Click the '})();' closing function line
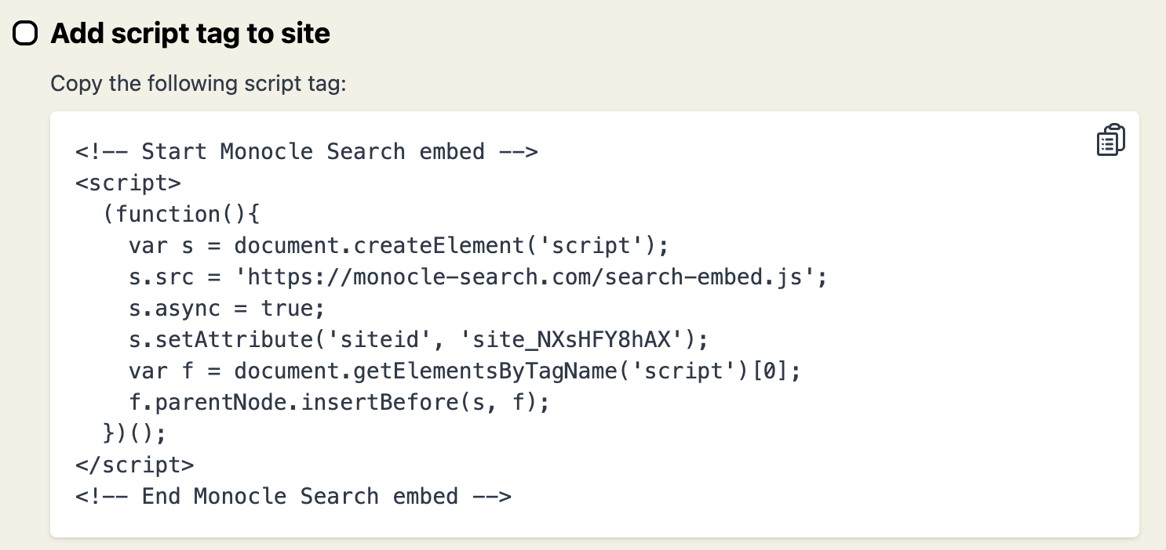 [x=134, y=433]
